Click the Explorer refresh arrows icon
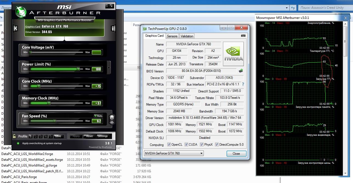The width and height of the screenshot is (353, 183). point(293,8)
